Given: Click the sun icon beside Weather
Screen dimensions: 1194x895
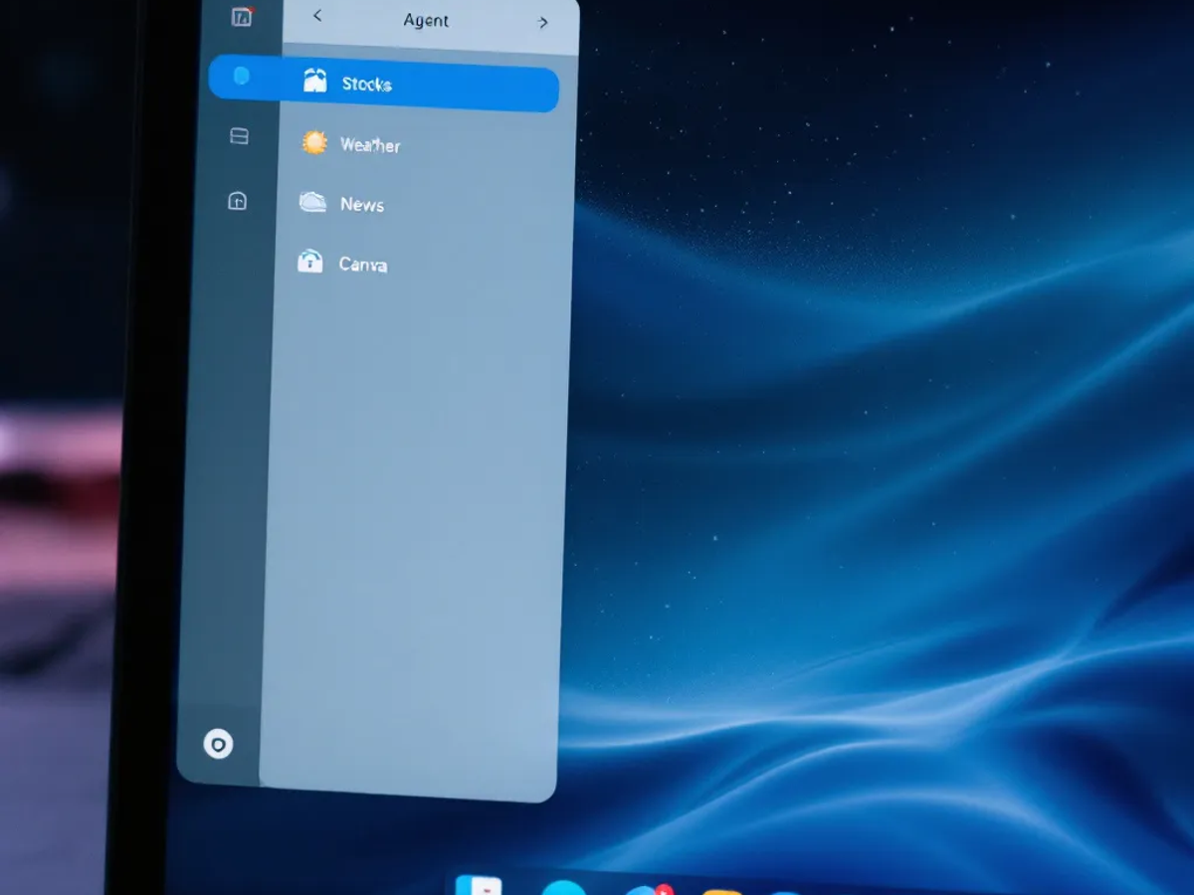Looking at the screenshot, I should 314,143.
